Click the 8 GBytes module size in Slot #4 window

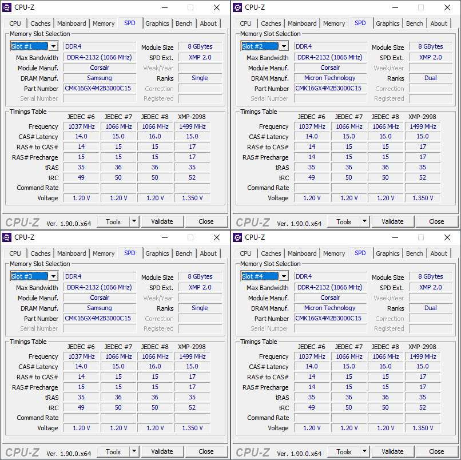[x=431, y=276]
